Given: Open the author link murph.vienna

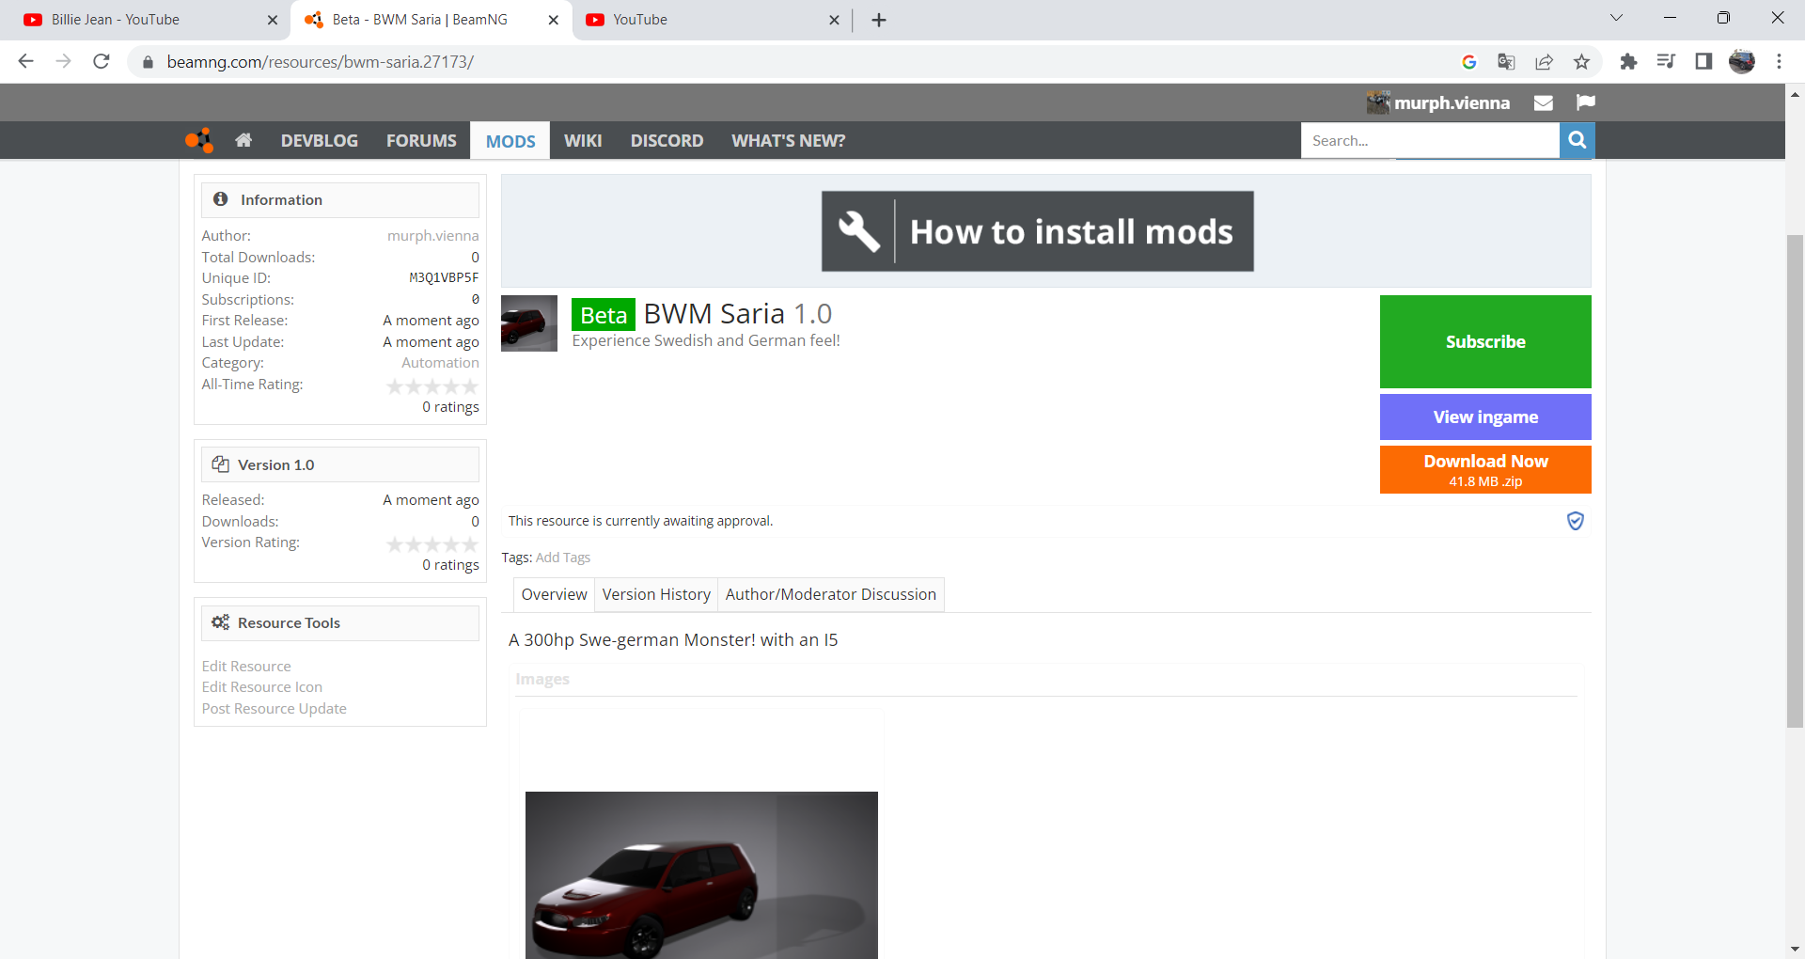Looking at the screenshot, I should [x=433, y=236].
